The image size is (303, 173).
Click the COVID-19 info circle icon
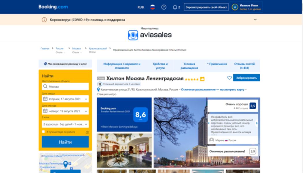point(44,20)
